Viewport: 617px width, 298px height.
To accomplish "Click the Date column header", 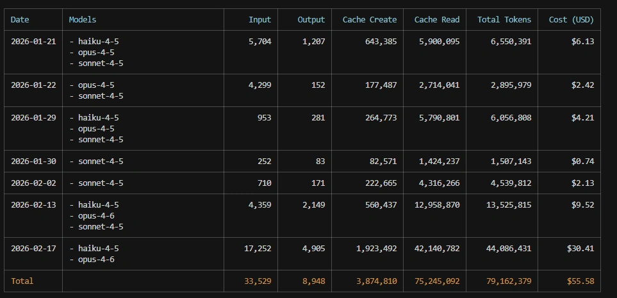I will 20,20.
